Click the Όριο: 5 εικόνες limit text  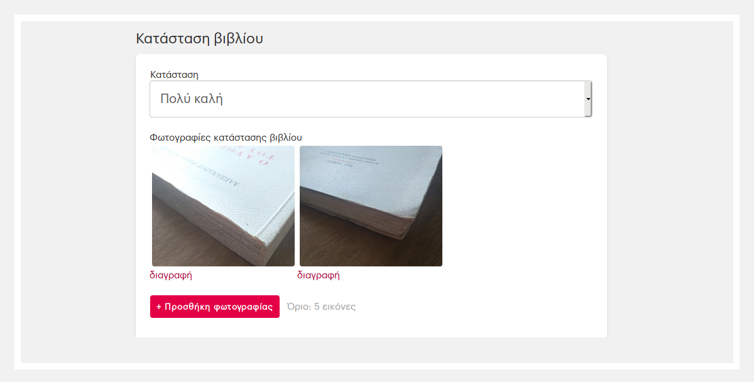pyautogui.click(x=321, y=307)
